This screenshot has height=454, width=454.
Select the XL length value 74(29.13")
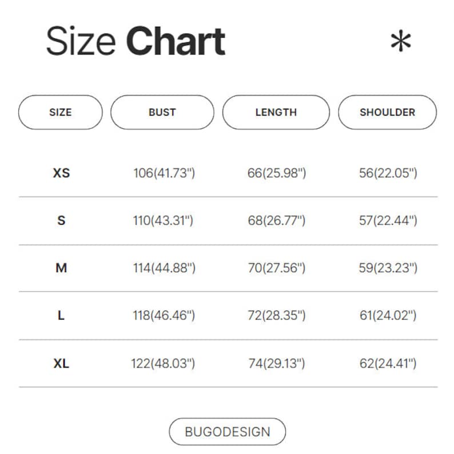point(277,363)
